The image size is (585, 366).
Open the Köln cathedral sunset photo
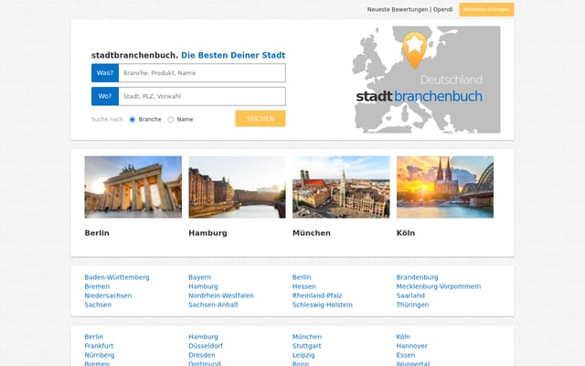445,187
